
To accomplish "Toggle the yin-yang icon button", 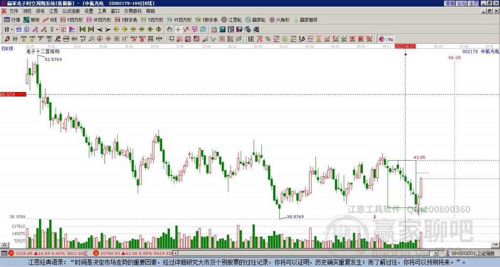I will pos(381,39).
